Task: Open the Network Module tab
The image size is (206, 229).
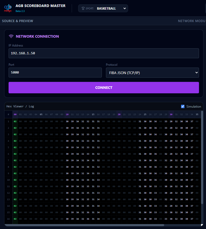Action: [192, 21]
